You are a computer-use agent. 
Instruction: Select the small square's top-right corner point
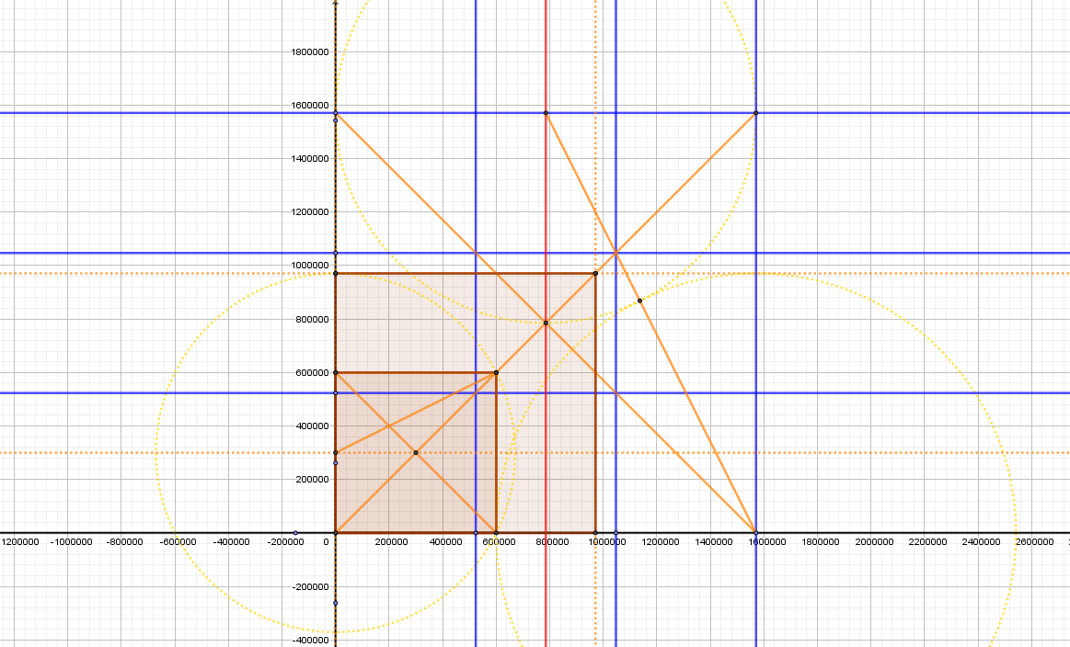(x=496, y=372)
